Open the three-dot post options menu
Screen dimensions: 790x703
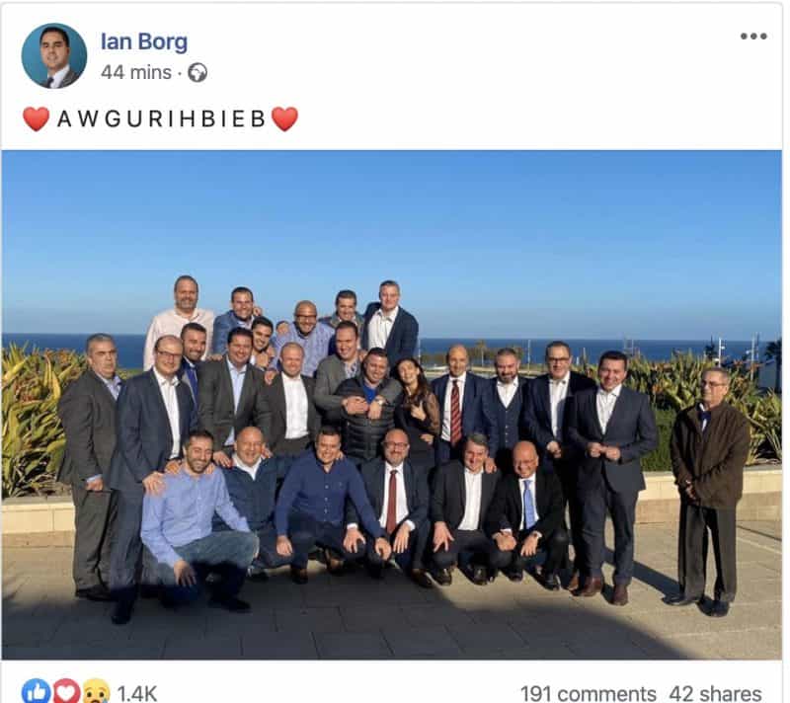[x=753, y=36]
